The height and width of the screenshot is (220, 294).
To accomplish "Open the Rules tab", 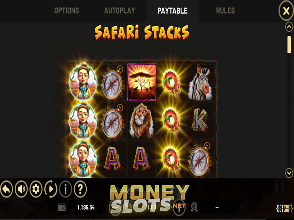I will tap(225, 11).
